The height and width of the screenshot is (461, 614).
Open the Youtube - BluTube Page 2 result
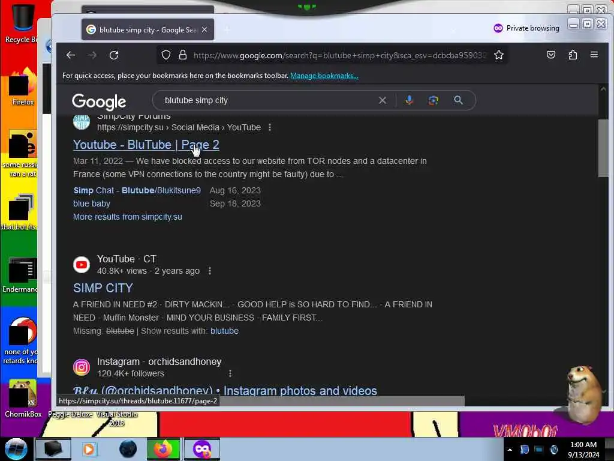click(146, 145)
